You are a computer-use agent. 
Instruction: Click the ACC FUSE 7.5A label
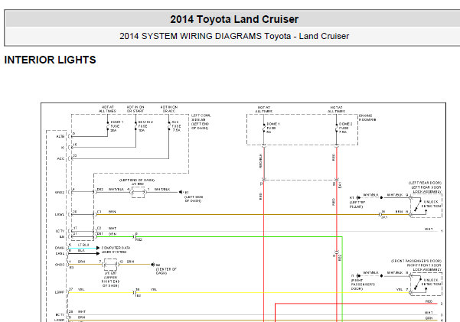(176, 126)
